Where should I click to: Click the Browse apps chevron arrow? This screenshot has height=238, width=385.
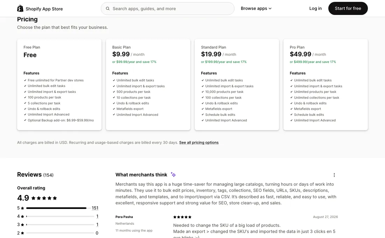click(270, 9)
